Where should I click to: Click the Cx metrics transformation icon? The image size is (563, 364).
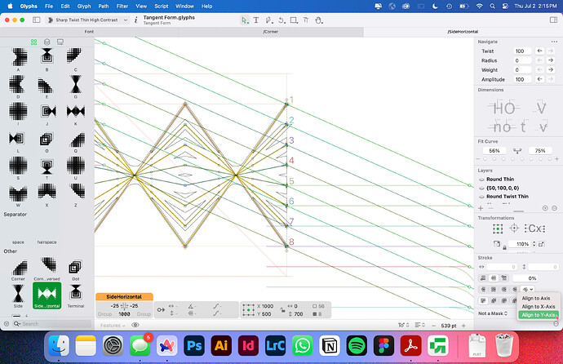(x=535, y=229)
